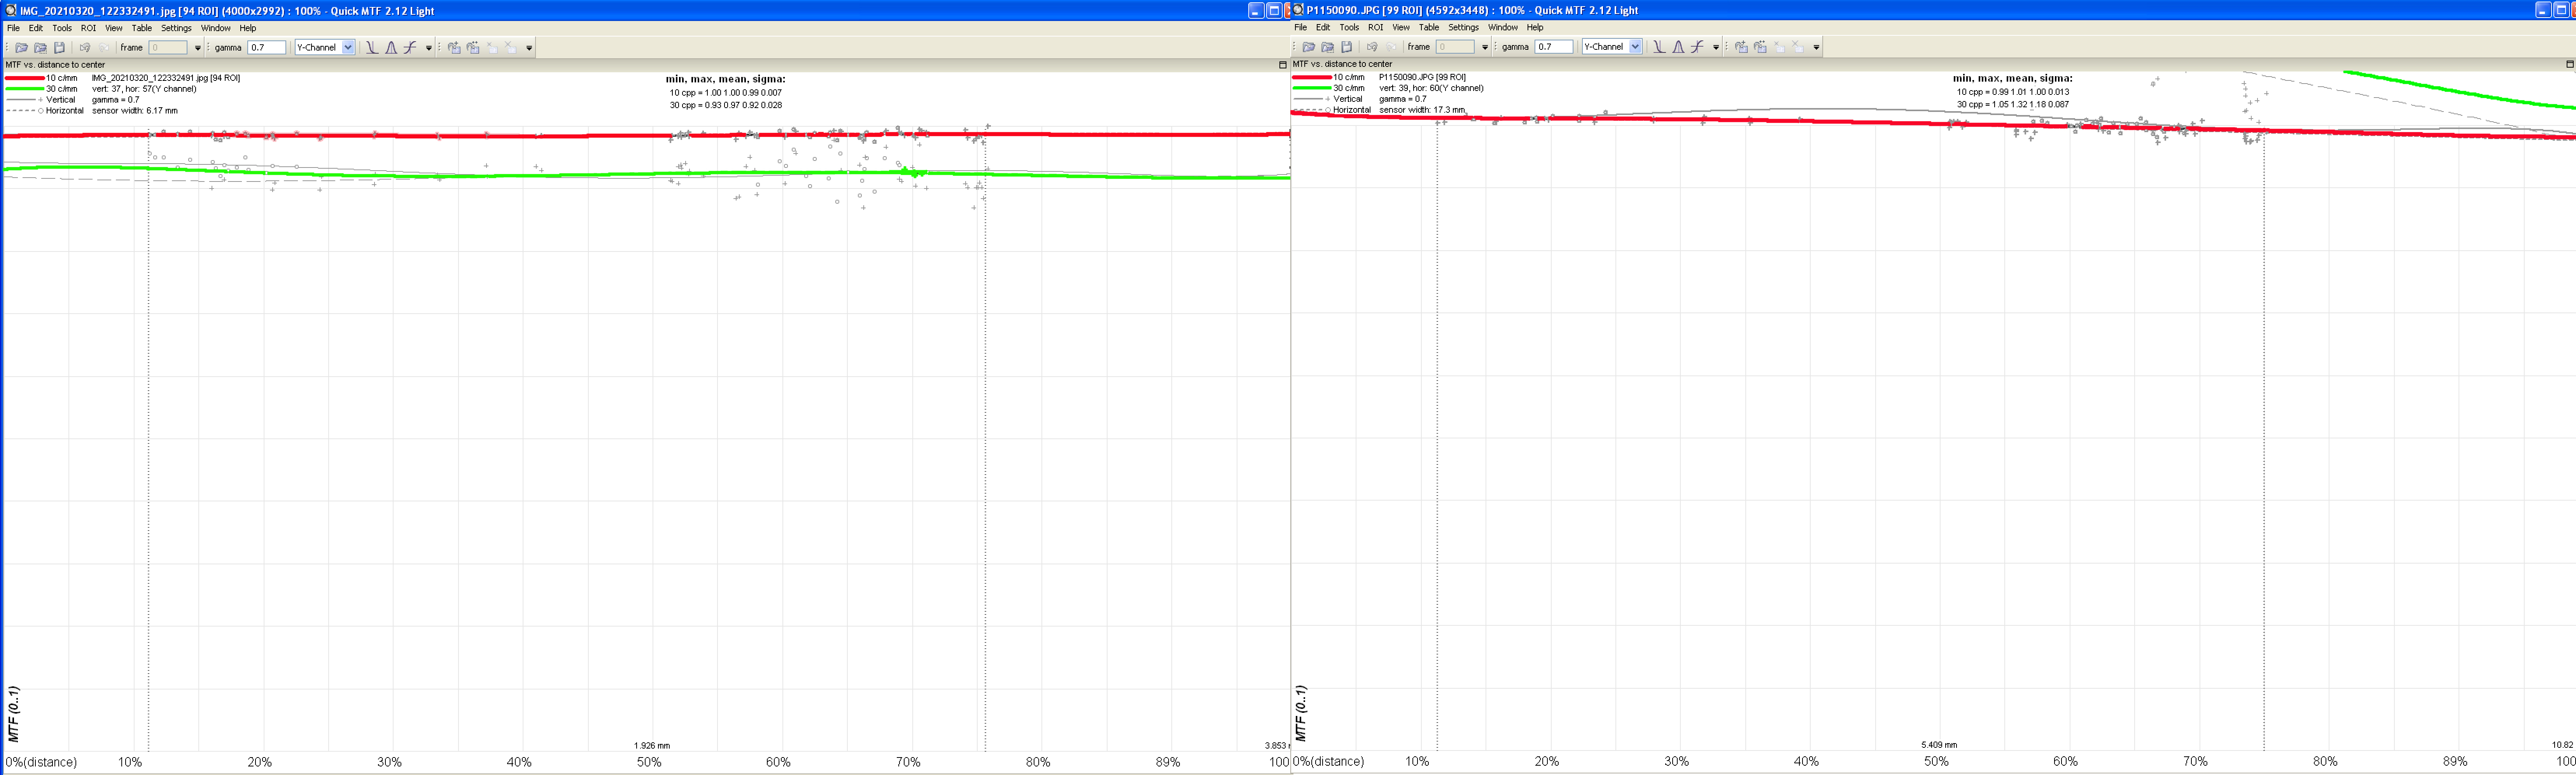
Task: Click second add-to-table icon in left window
Action: (473, 48)
